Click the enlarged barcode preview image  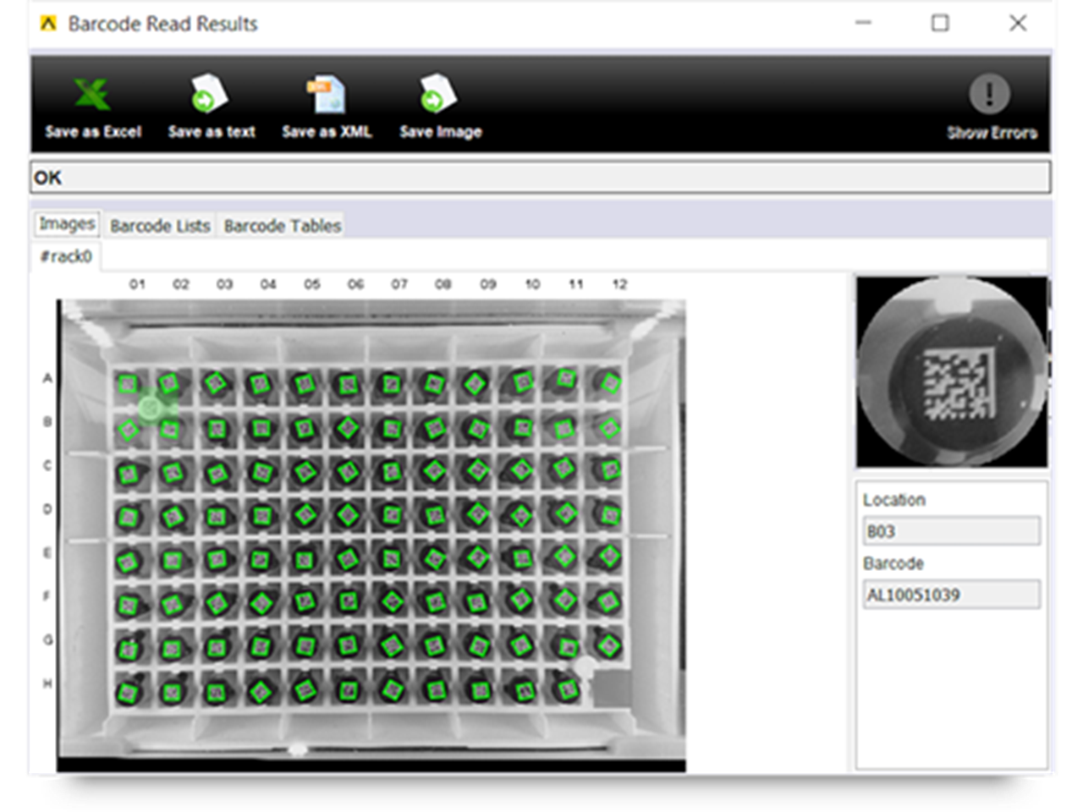pyautogui.click(x=952, y=372)
